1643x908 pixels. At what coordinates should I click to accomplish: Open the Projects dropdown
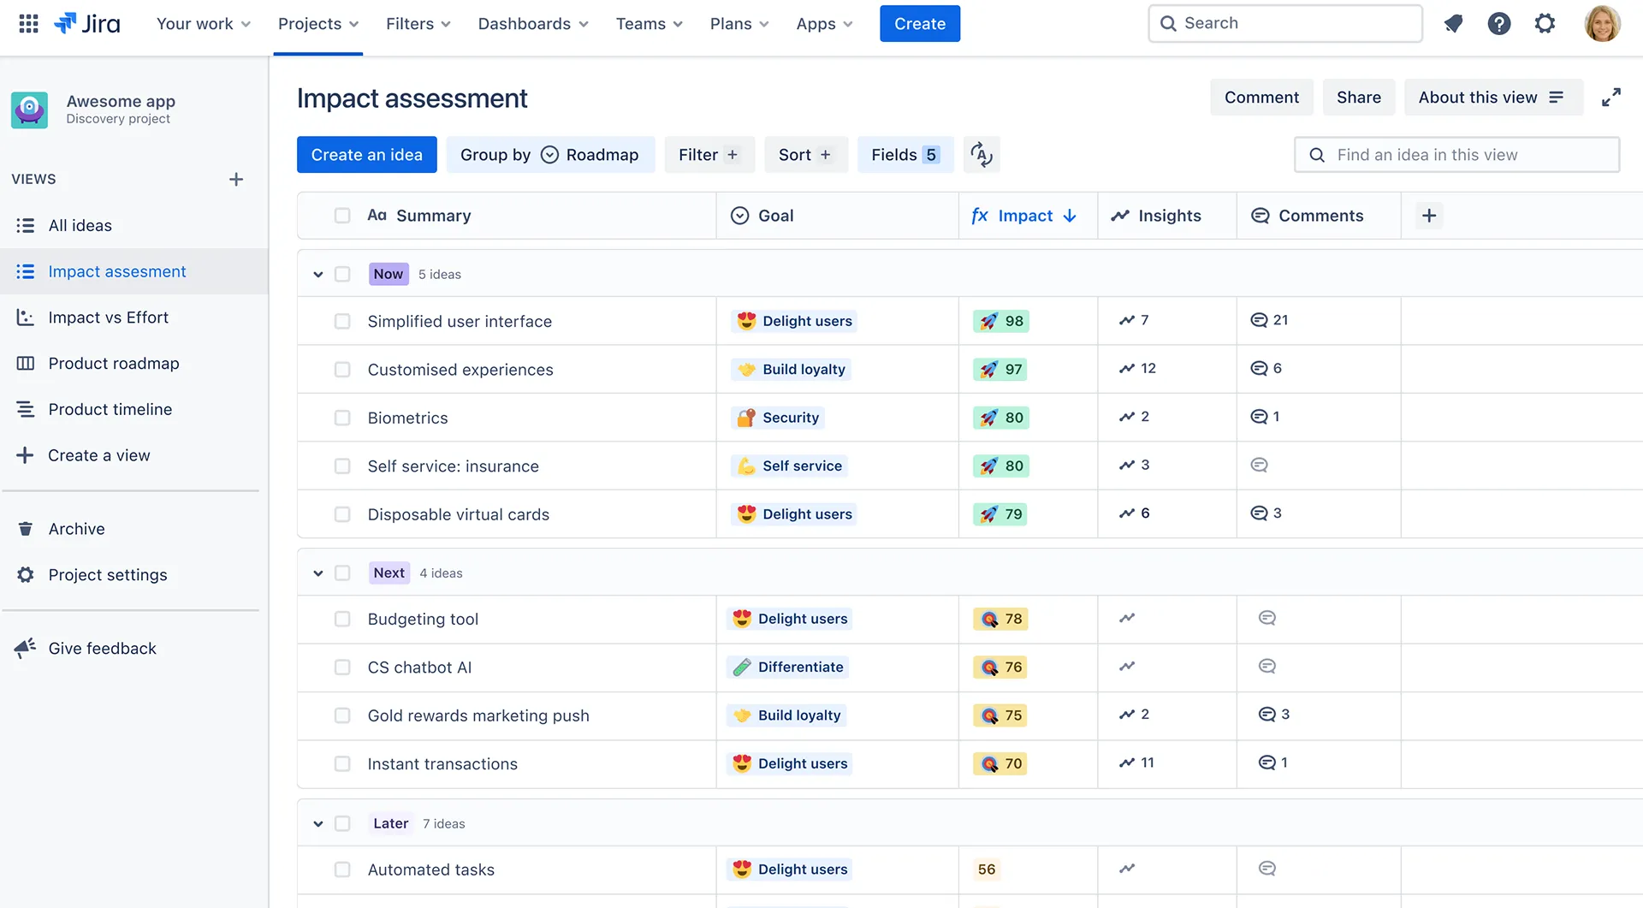coord(318,24)
